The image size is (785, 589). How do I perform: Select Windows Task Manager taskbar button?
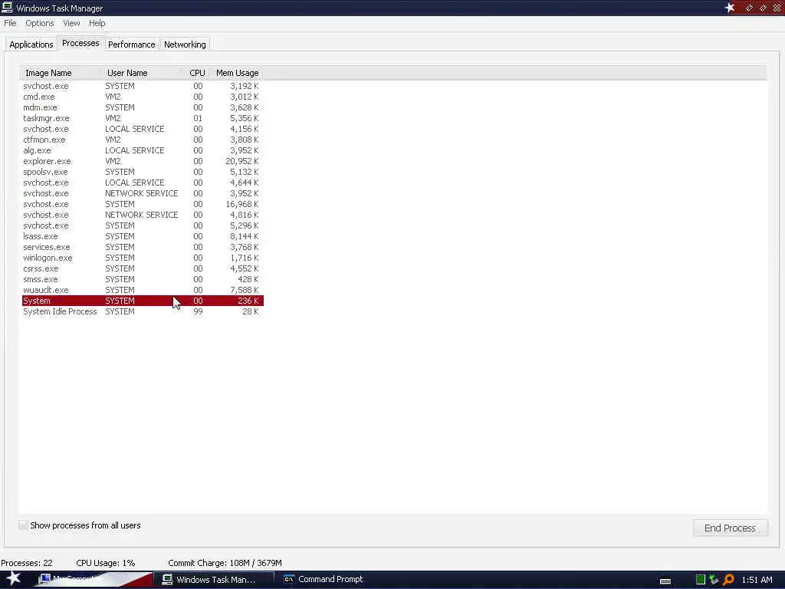[x=215, y=580]
